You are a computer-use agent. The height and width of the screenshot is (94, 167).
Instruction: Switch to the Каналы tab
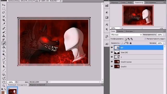coord(120,31)
